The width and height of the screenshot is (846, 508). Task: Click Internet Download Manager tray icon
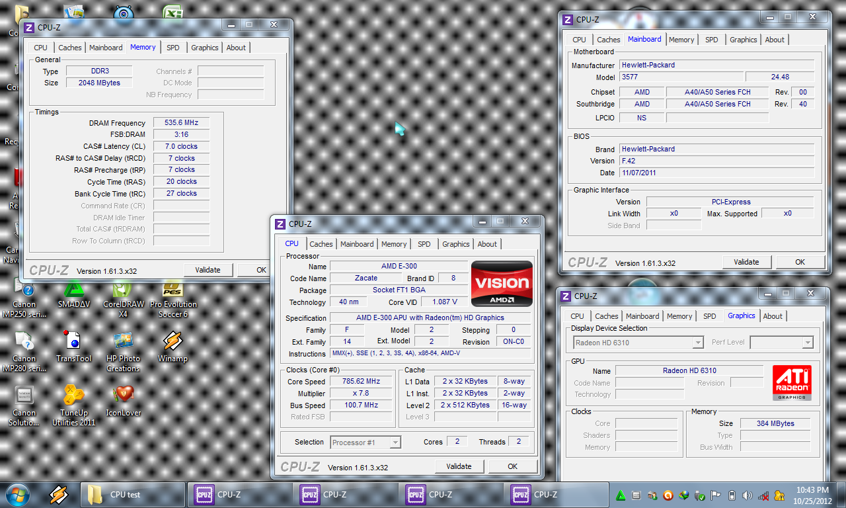coord(684,495)
